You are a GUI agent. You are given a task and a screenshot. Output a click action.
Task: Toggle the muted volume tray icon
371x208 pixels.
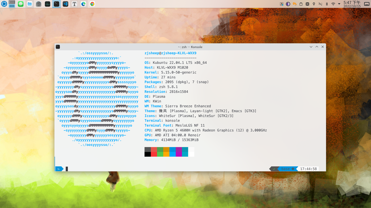(x=320, y=4)
